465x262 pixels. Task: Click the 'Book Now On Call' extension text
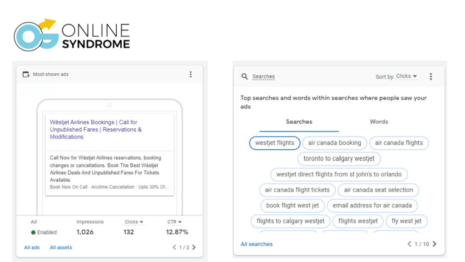point(69,187)
